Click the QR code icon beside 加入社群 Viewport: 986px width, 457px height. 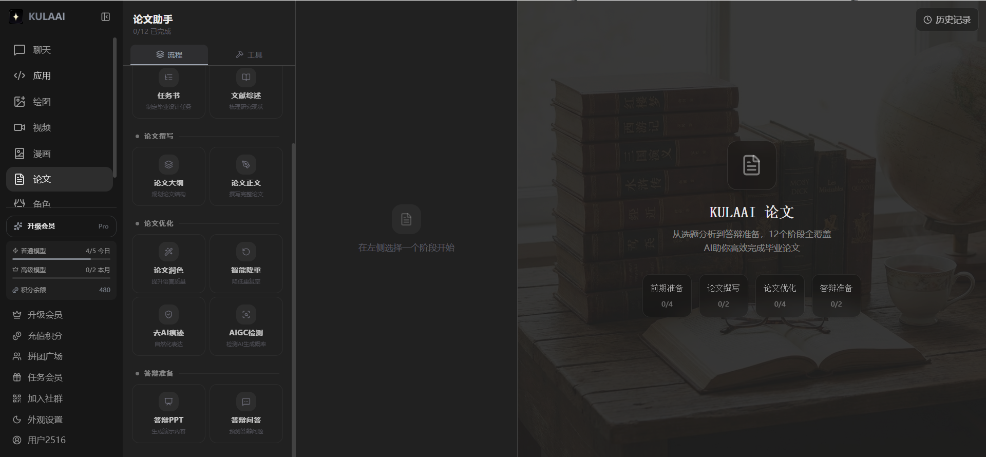click(17, 398)
